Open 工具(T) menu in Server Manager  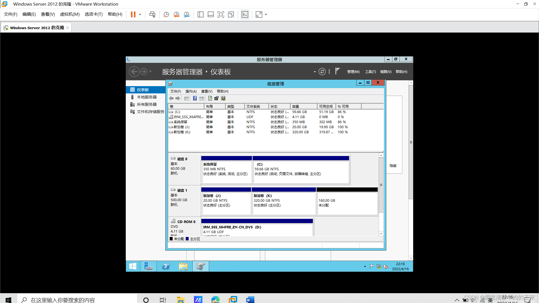click(x=370, y=72)
